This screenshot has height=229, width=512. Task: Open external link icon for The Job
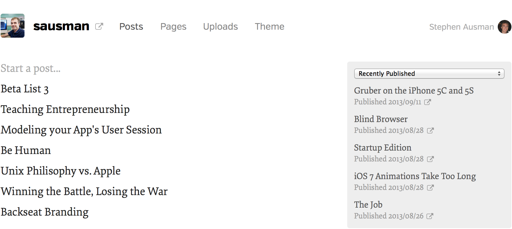430,216
